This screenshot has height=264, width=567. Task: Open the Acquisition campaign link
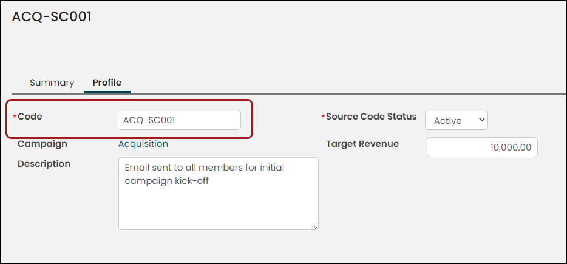[x=143, y=144]
